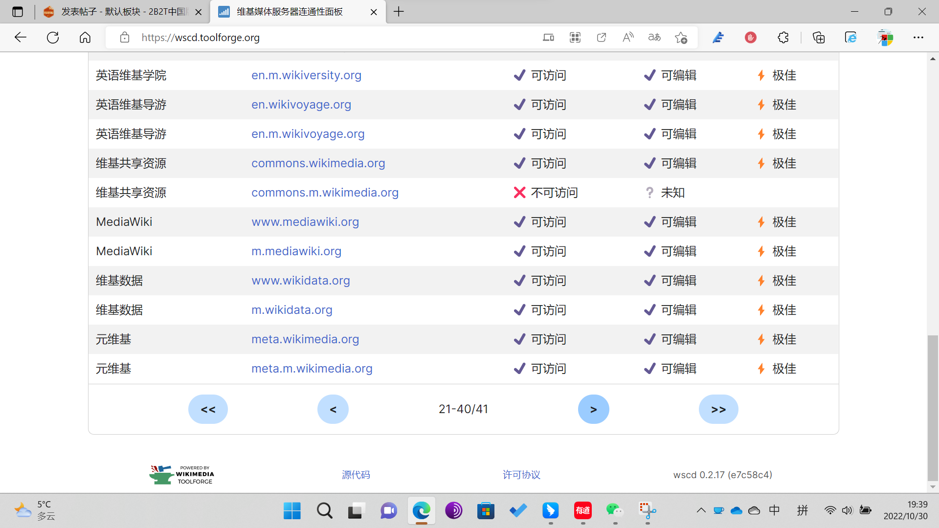Open commons.m.wikimedia.org link
The image size is (939, 528).
click(325, 193)
